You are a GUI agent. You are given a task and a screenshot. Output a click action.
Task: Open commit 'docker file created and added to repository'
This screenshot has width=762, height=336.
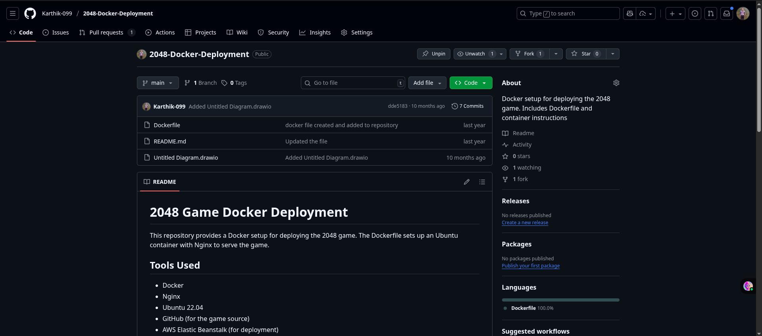point(342,125)
